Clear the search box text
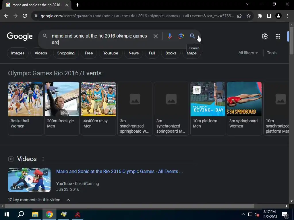Image resolution: width=294 pixels, height=220 pixels. click(155, 36)
